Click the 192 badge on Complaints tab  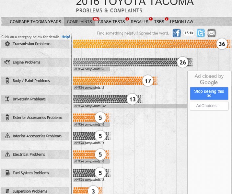pyautogui.click(x=96, y=19)
